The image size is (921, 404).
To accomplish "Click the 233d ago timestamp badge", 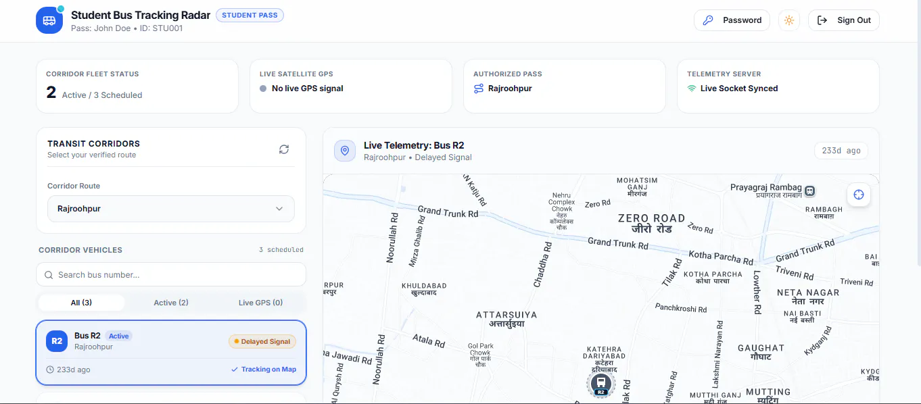I will tap(841, 151).
